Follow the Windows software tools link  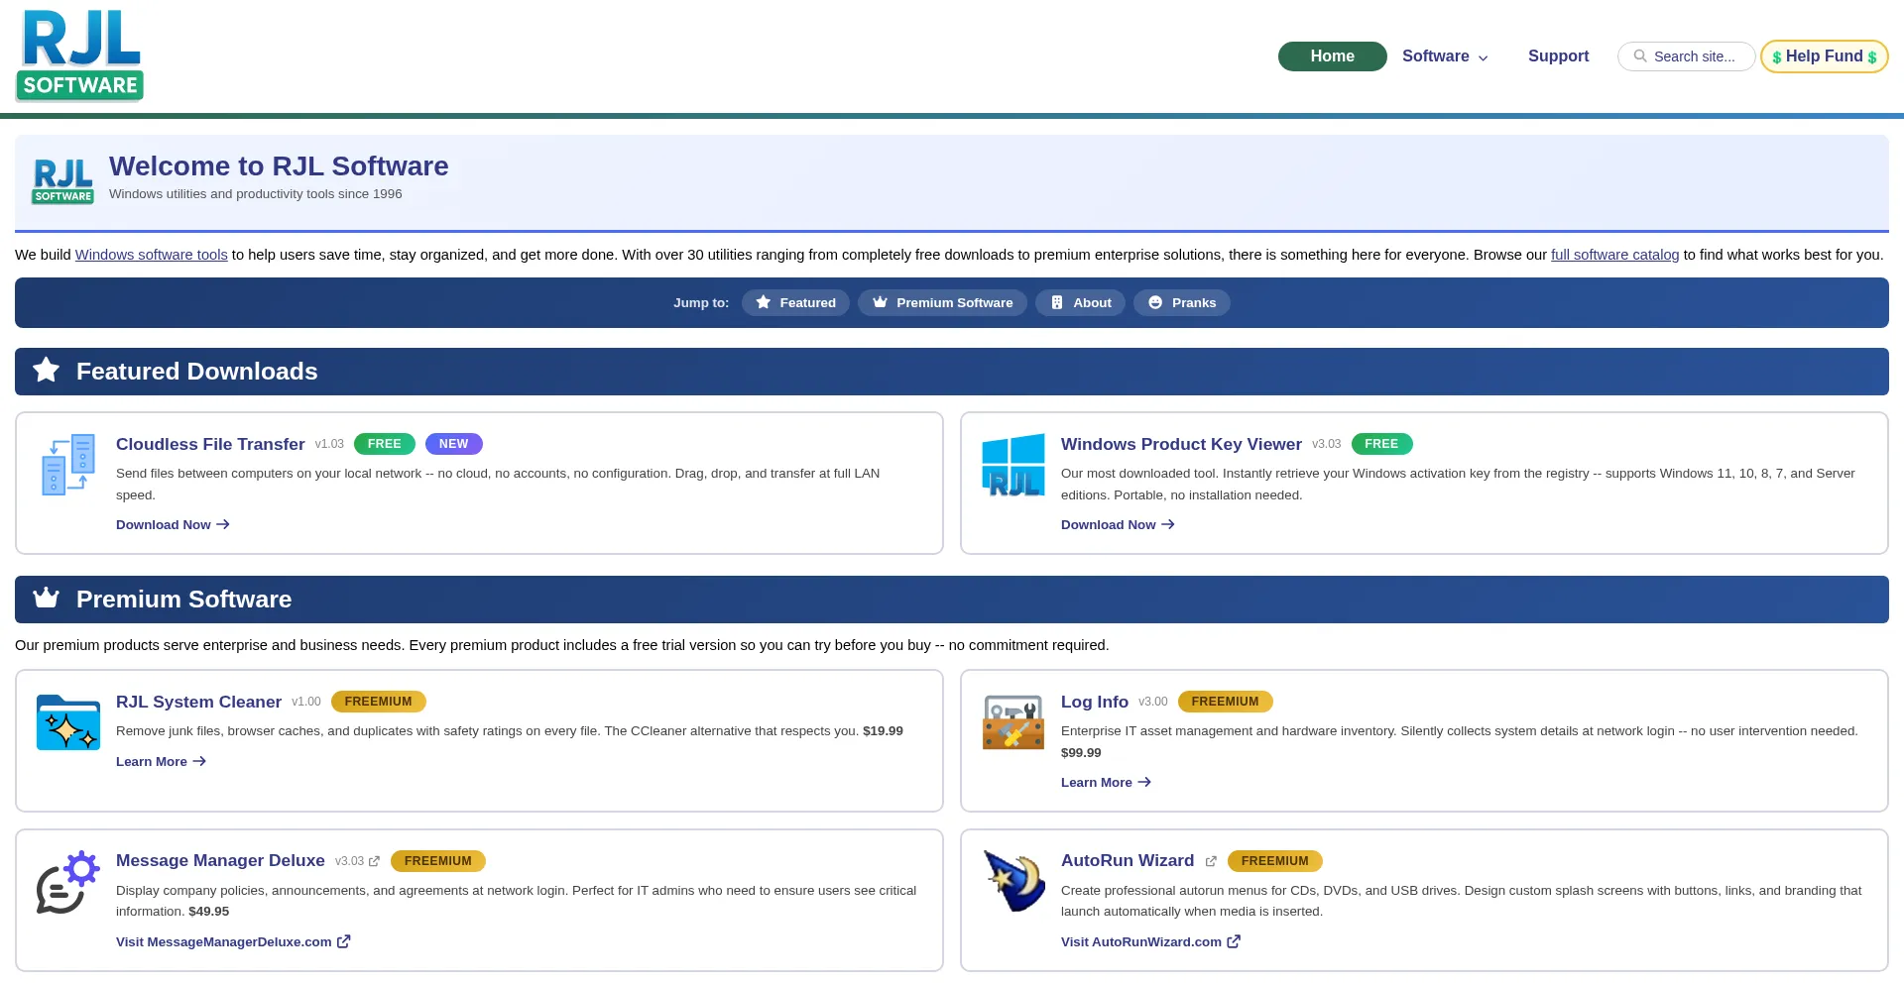(x=152, y=255)
